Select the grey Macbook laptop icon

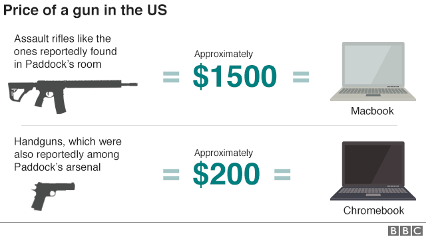pos(373,71)
